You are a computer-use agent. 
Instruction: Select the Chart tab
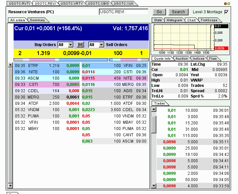[x=192, y=20]
